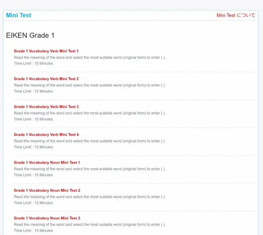Click the description under Verb Mini Test 4
The height and width of the screenshot is (235, 263).
[x=90, y=141]
